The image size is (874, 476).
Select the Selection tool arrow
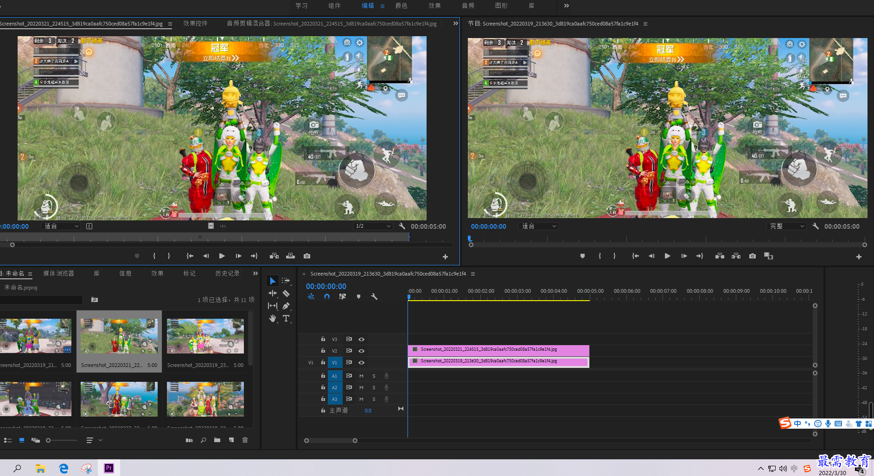click(x=273, y=281)
